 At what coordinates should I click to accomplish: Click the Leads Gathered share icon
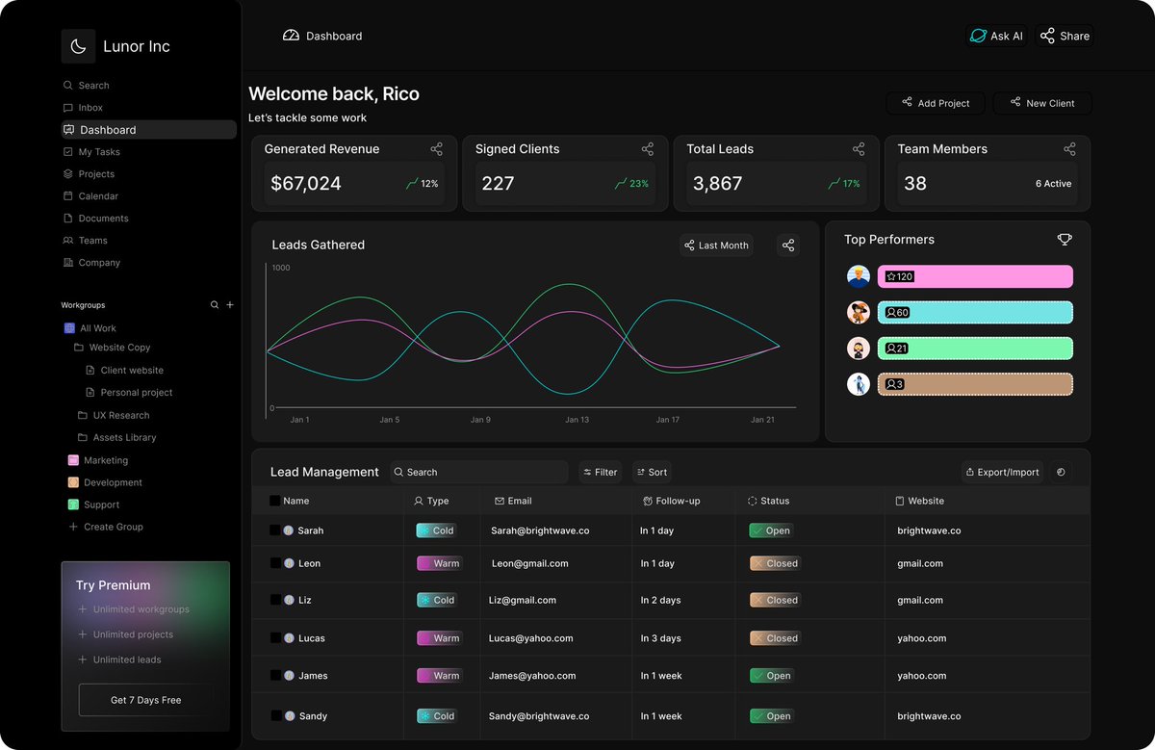point(788,246)
